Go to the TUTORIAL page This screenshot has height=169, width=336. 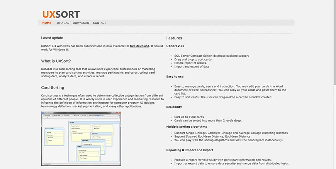point(62,23)
